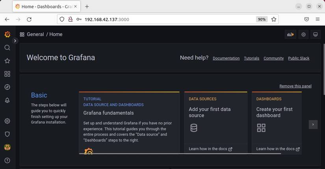Open the Tutorials help link
Screen dimensions: 325x169
click(251, 58)
